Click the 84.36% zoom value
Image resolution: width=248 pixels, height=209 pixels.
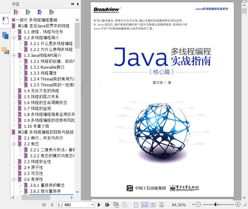click(179, 205)
